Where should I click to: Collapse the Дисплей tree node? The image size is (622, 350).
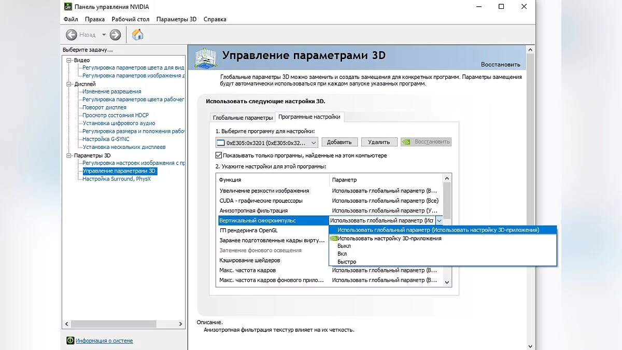click(68, 84)
